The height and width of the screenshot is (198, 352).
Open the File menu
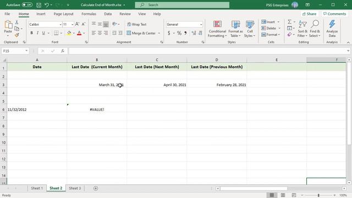(x=7, y=14)
